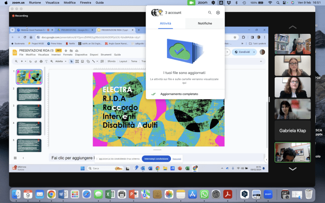The height and width of the screenshot is (203, 325).
Task: Click the Condividi button
Action: click(x=242, y=52)
